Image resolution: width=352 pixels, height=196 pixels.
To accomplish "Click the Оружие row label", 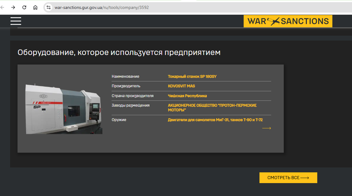I will 119,120.
